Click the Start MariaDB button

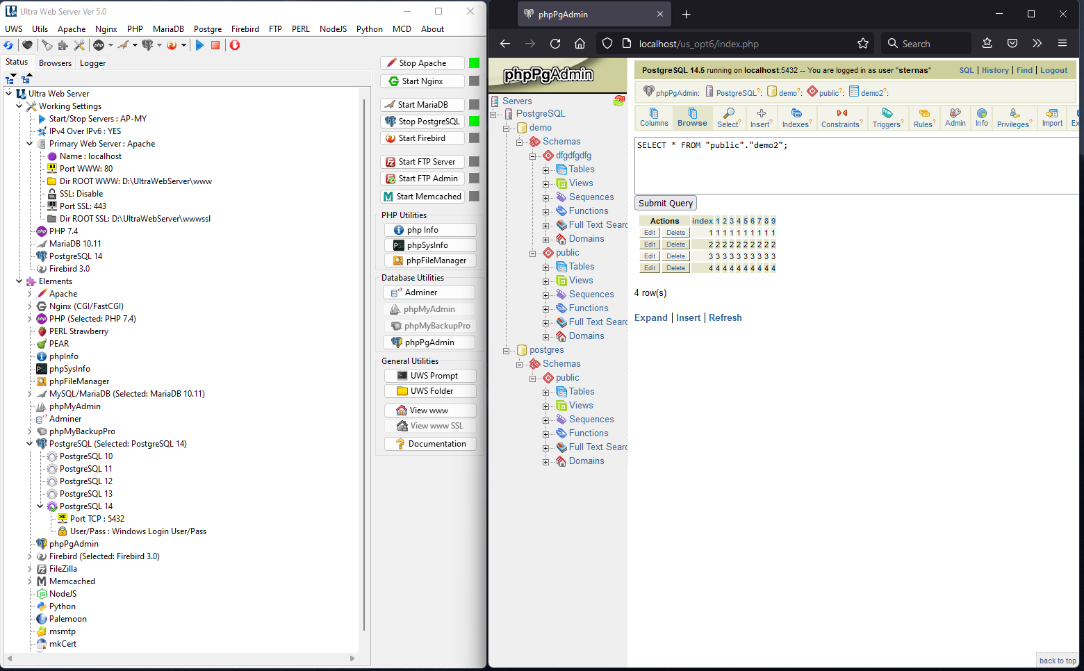click(x=422, y=104)
